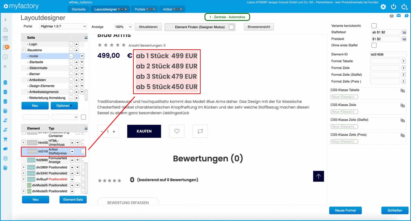Click copy icon for CSS-Klasse Zelle (Preis)

[403, 135]
